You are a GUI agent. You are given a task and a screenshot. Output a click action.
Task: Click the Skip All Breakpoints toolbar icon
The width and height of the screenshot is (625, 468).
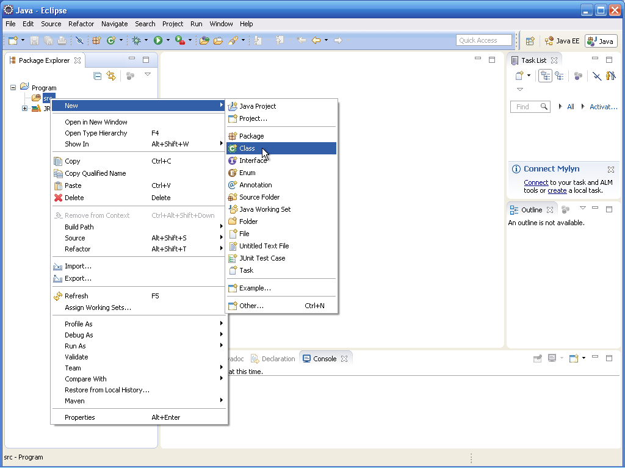pos(79,40)
